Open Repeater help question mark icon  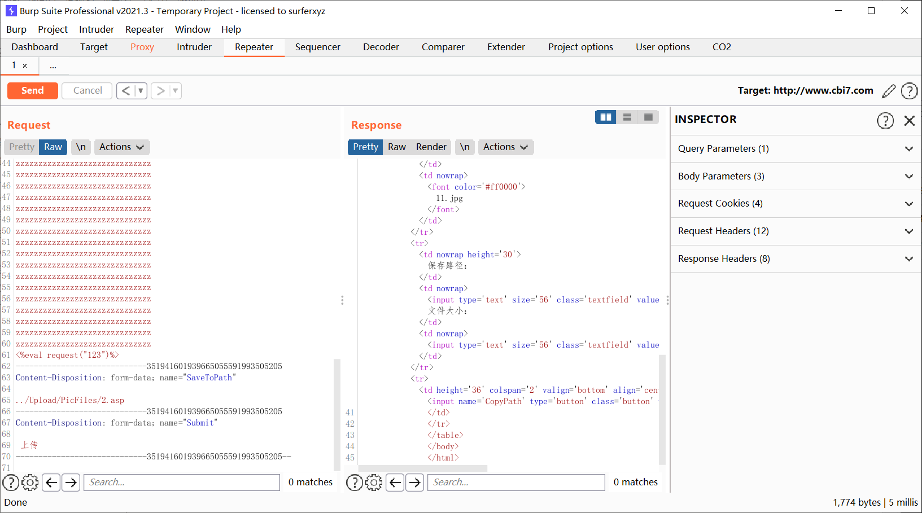pyautogui.click(x=909, y=91)
